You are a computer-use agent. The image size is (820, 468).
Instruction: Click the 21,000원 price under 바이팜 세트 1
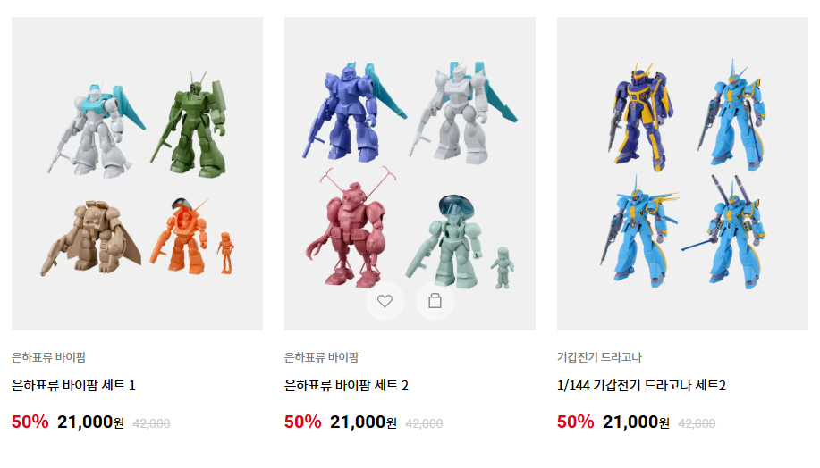pos(90,422)
